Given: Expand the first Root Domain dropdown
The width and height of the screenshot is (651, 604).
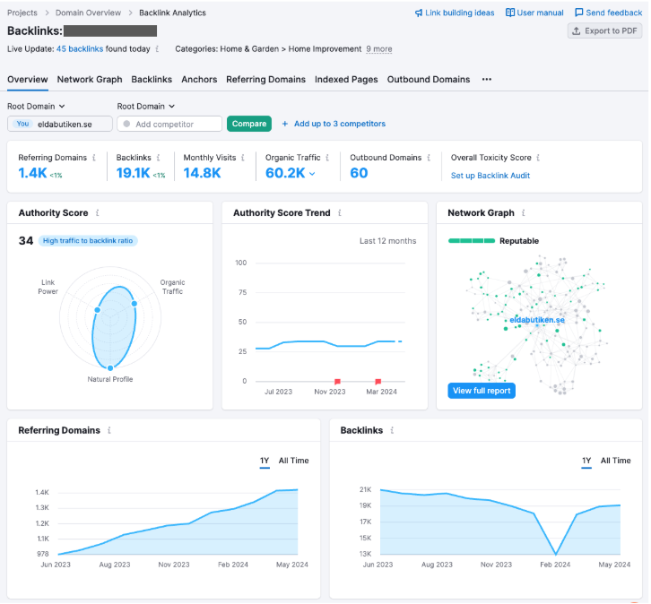Looking at the screenshot, I should click(36, 106).
